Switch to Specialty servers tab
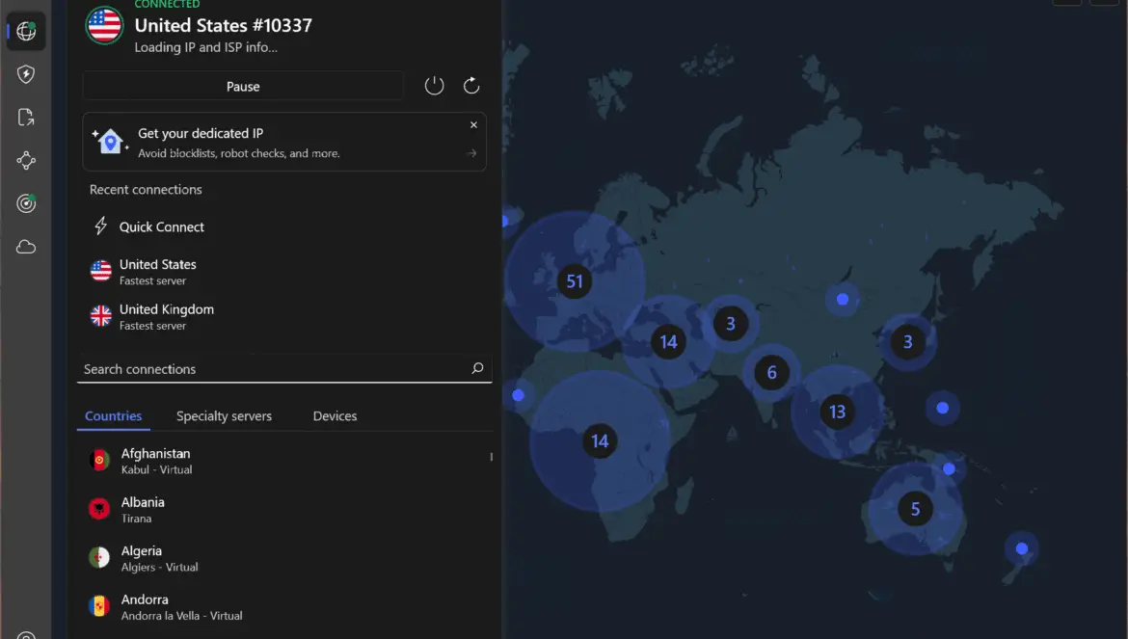The height and width of the screenshot is (639, 1128). [x=224, y=416]
